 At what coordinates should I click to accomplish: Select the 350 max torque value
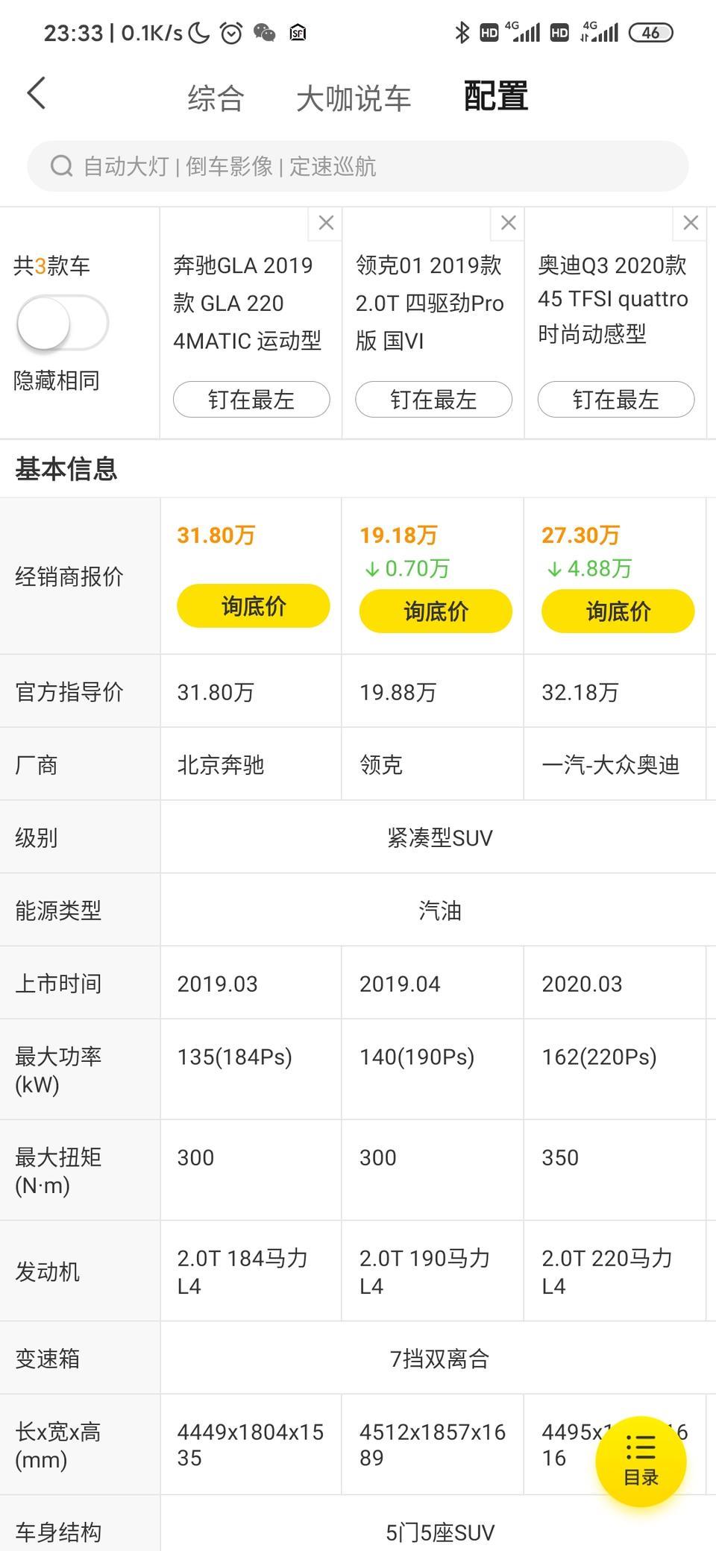(x=560, y=1157)
